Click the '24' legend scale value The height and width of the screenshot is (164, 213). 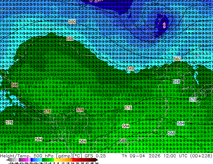[x=73, y=163]
